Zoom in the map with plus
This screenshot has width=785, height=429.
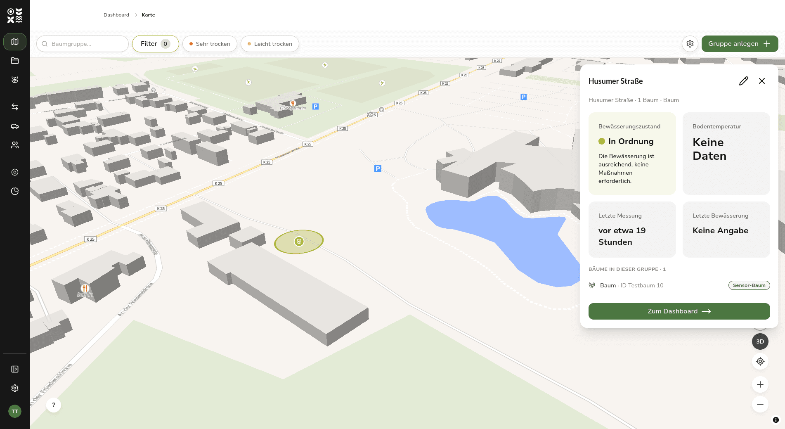760,384
